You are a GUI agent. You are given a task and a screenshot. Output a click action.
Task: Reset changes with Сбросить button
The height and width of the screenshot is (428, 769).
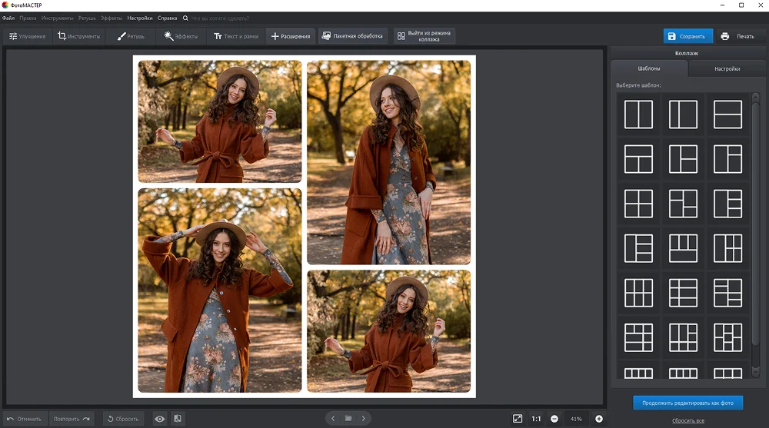pyautogui.click(x=123, y=419)
